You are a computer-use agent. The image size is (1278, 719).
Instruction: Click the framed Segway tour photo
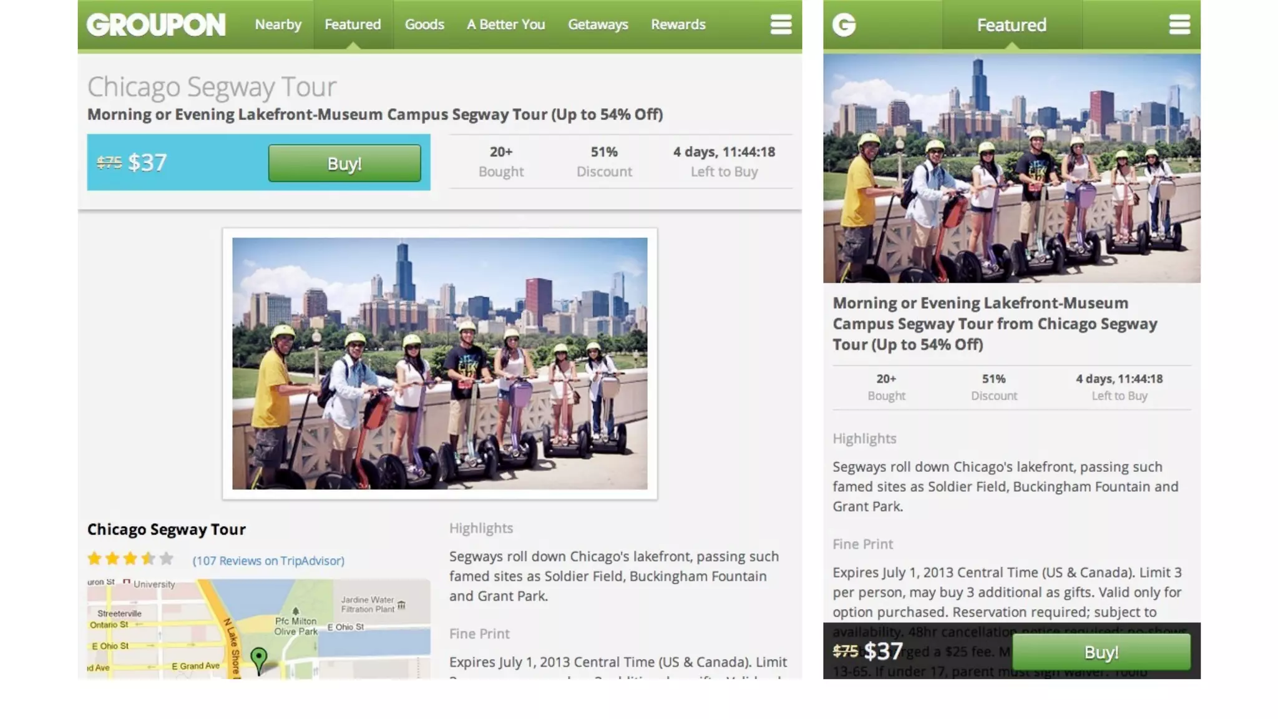coord(439,363)
